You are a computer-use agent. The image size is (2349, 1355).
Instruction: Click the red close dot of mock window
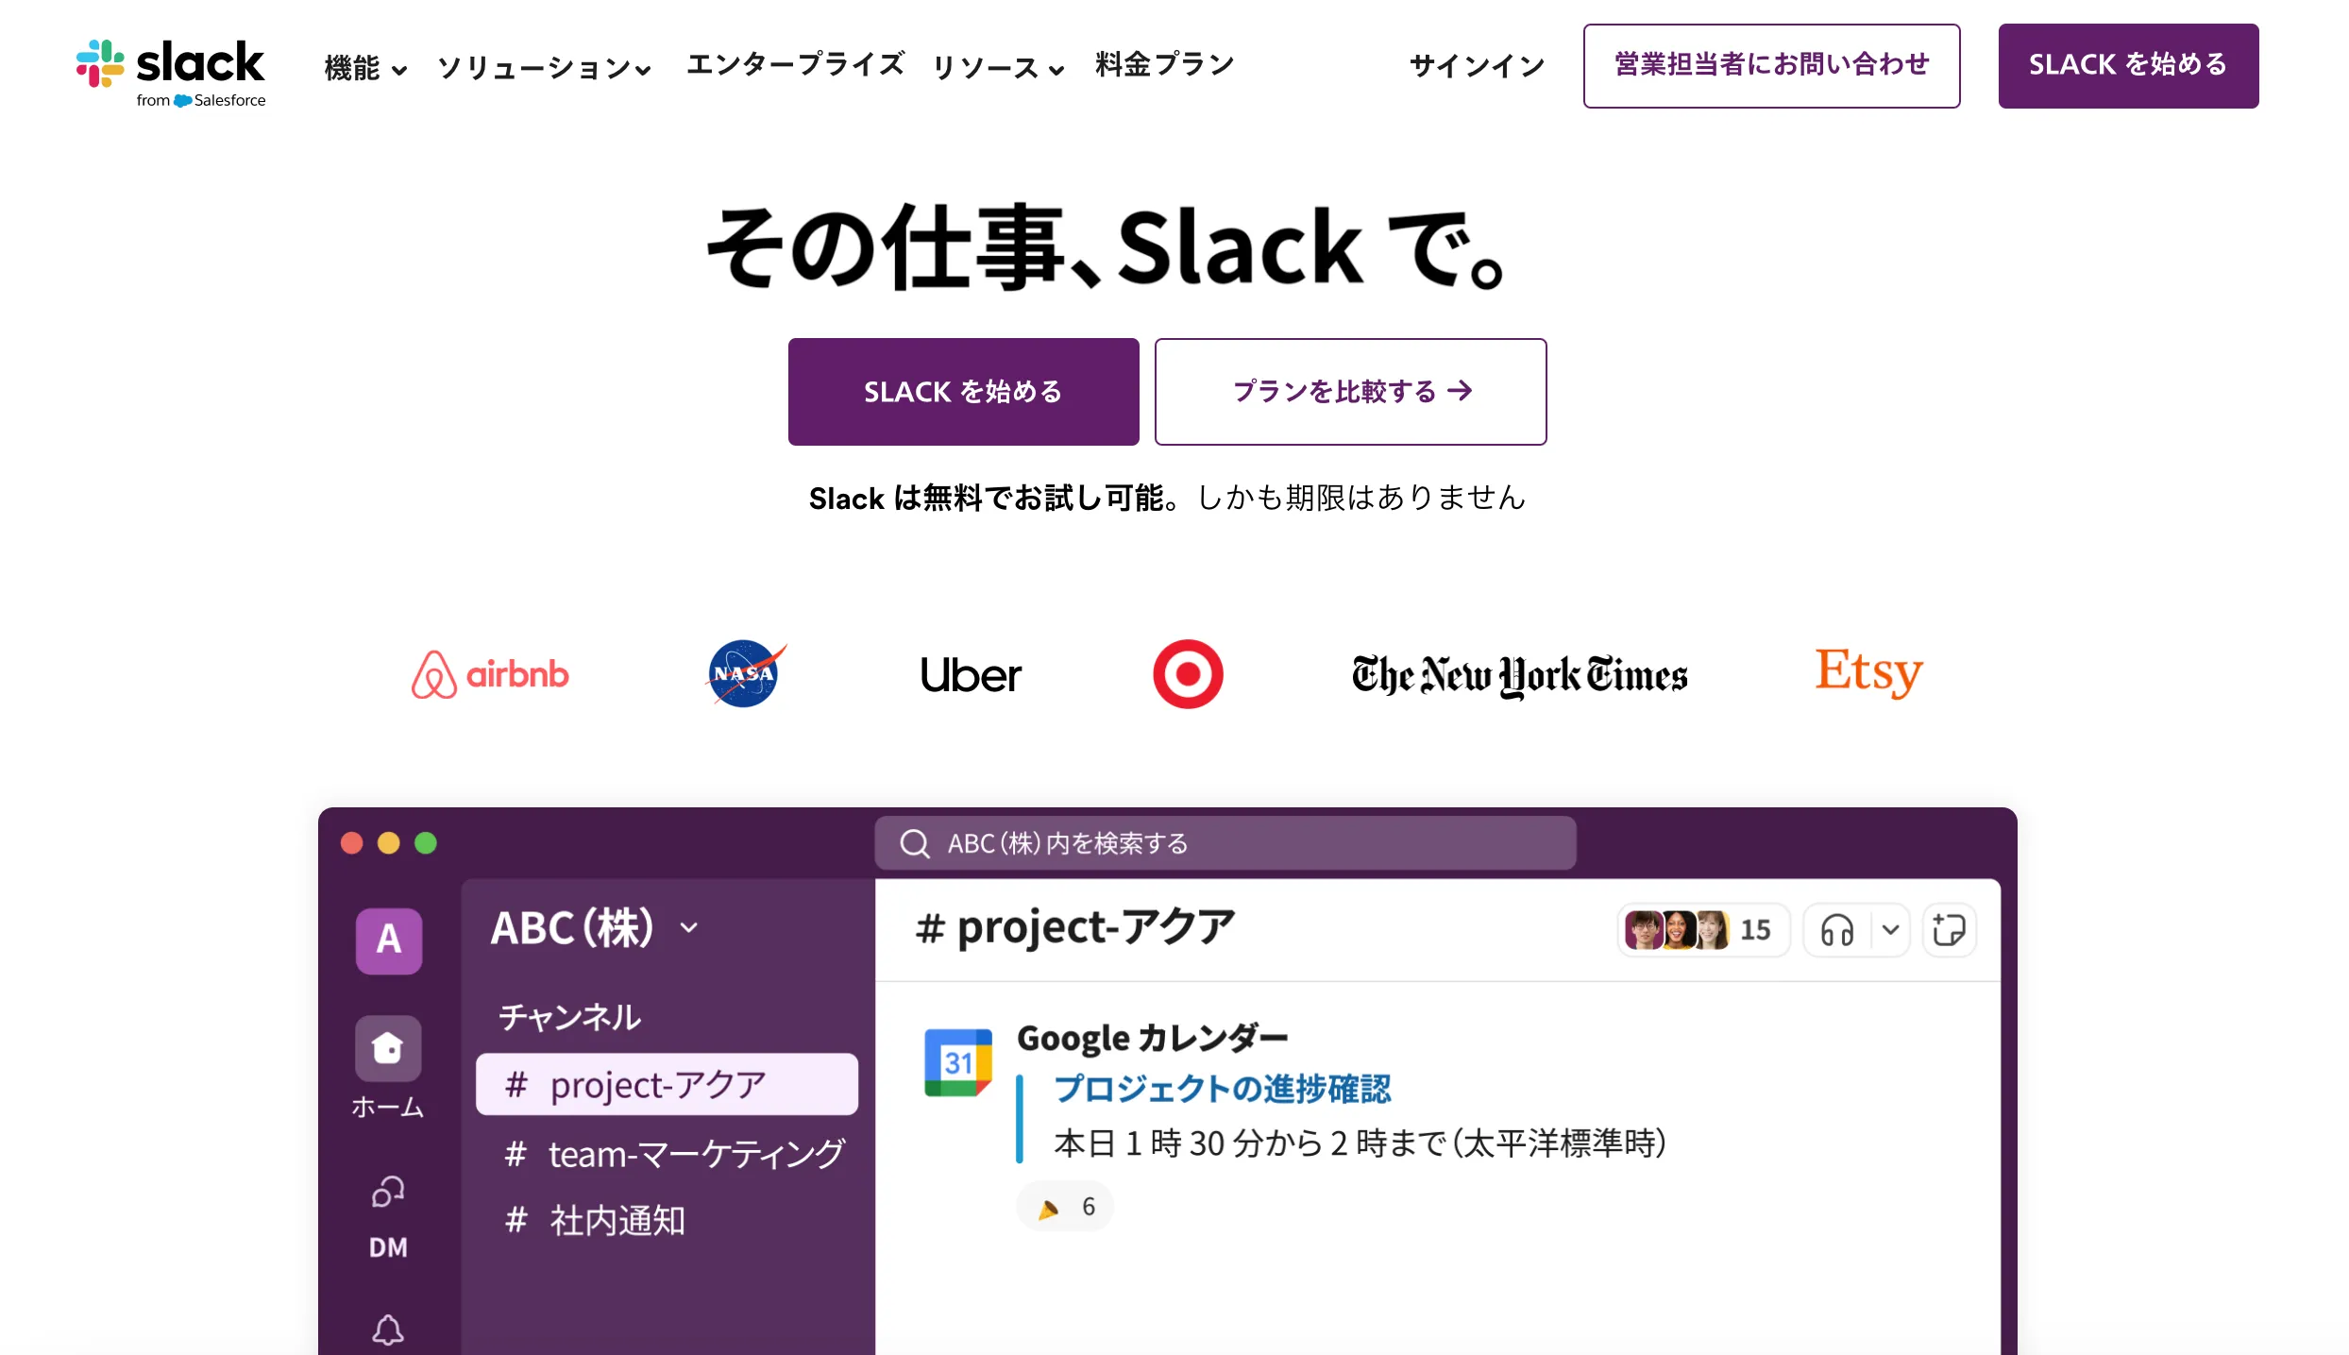351,842
